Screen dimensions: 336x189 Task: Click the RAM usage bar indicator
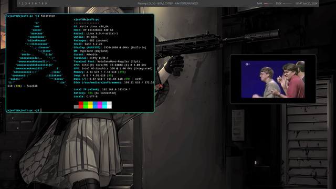point(268,4)
